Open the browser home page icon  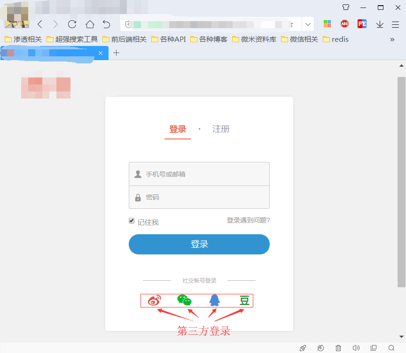(x=90, y=24)
